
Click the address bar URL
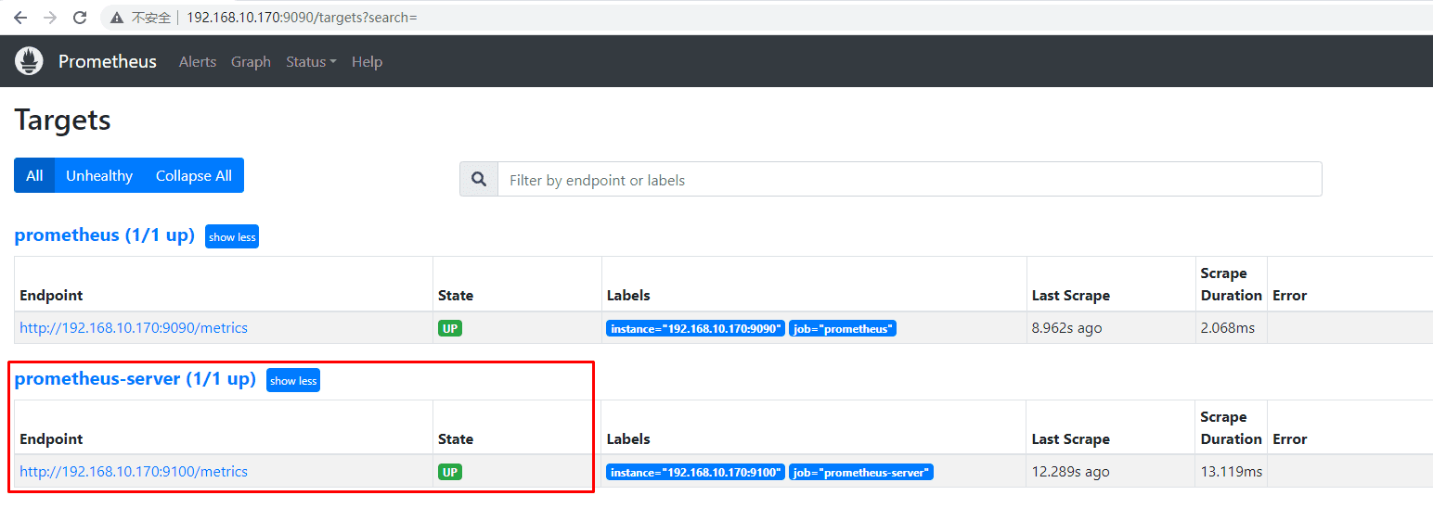pyautogui.click(x=302, y=18)
